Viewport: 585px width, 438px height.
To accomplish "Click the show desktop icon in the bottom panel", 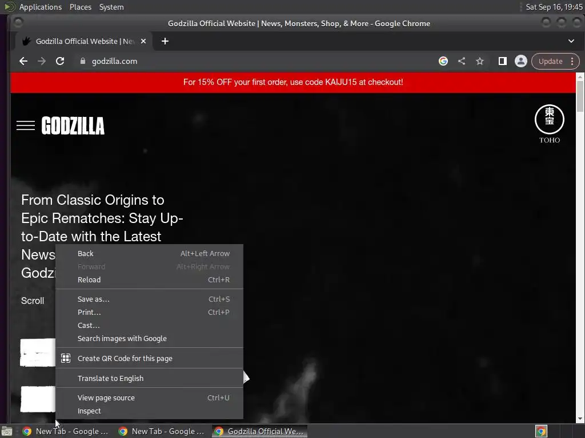I will click(7, 431).
